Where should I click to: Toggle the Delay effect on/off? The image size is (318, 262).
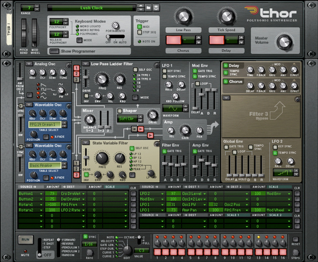coord(226,65)
